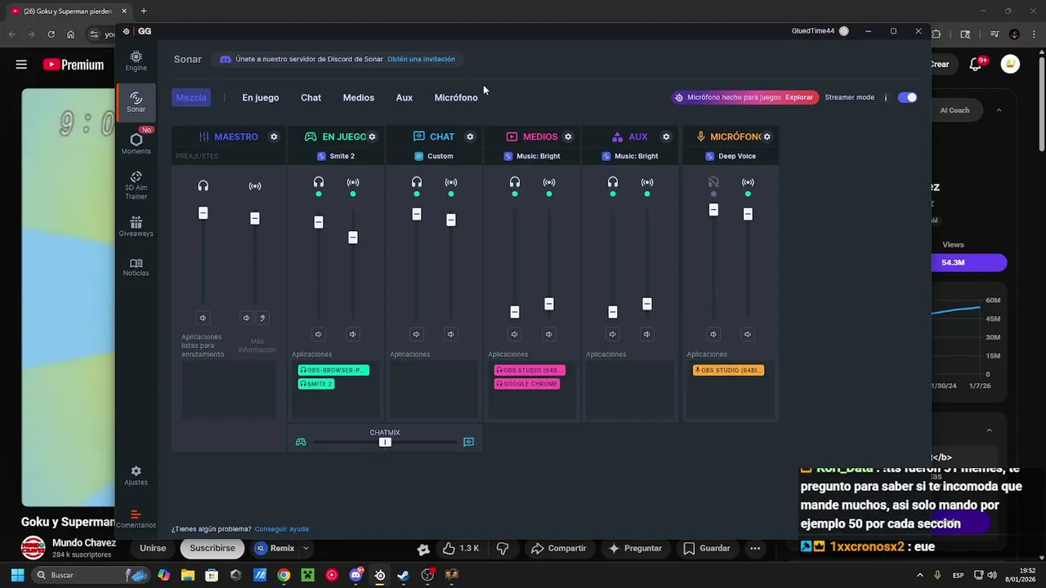Open the Smite 2 preset dropdown
The height and width of the screenshot is (588, 1046).
tap(336, 156)
